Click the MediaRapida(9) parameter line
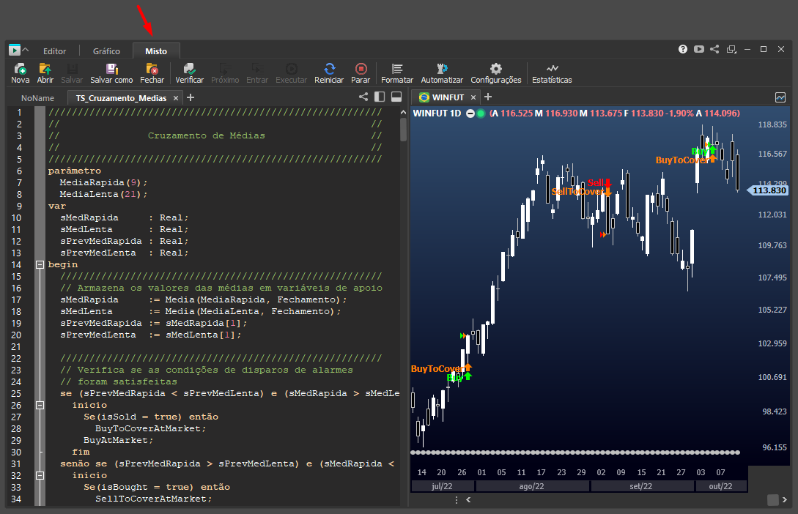 [103, 182]
